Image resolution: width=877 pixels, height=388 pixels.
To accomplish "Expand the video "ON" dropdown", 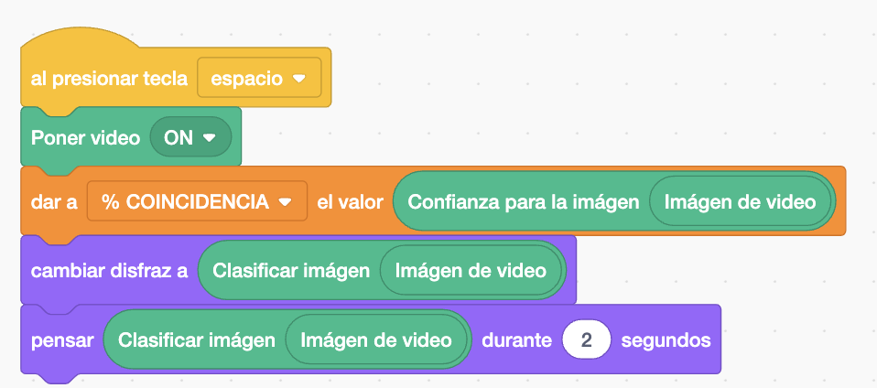I will (191, 138).
